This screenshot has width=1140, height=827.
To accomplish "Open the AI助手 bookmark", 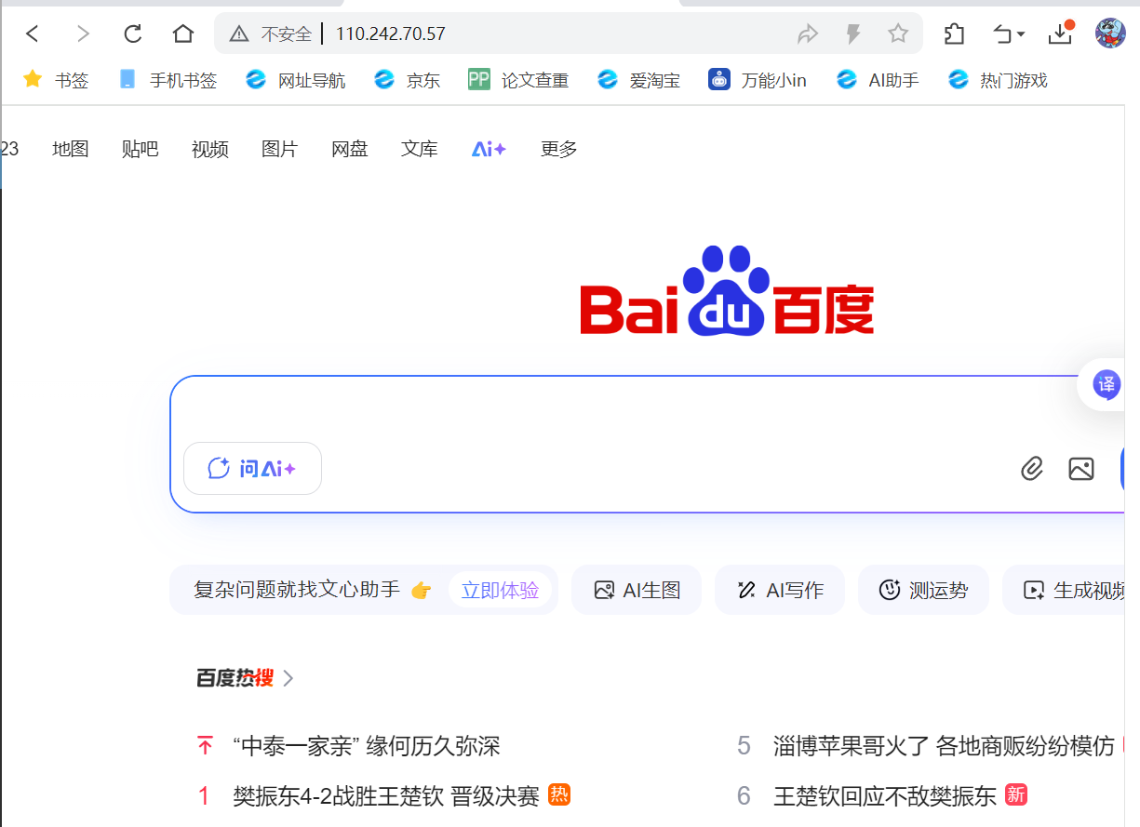I will (877, 80).
